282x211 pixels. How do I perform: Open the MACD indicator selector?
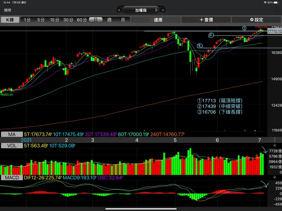12,178
